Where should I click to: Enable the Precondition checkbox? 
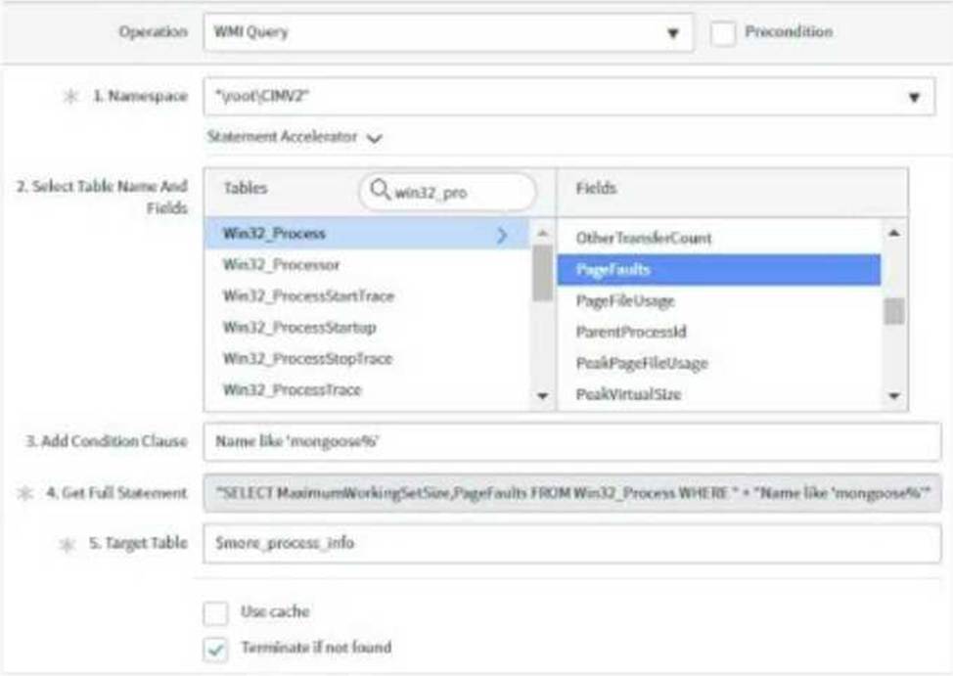coord(723,33)
